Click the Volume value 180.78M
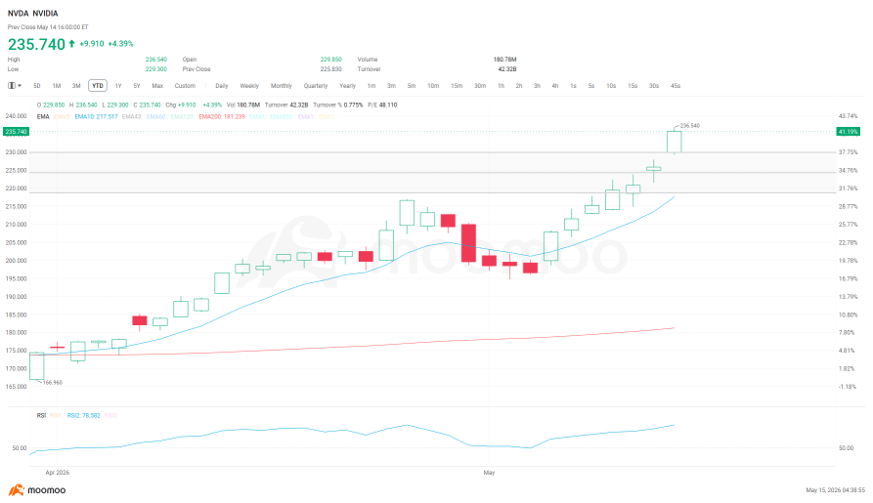This screenshot has width=873, height=503. tap(505, 59)
